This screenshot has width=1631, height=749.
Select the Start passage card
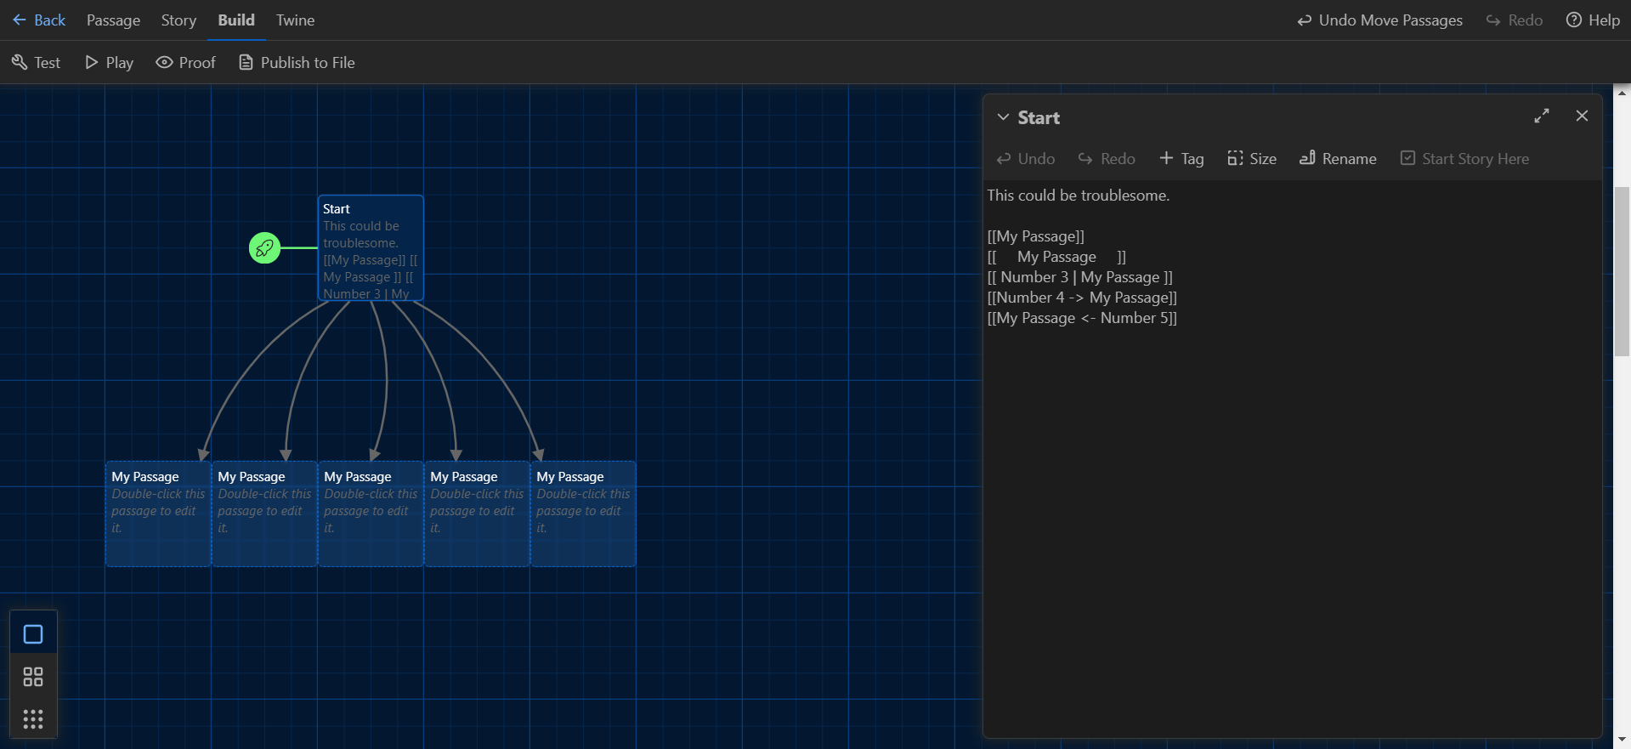pos(371,248)
